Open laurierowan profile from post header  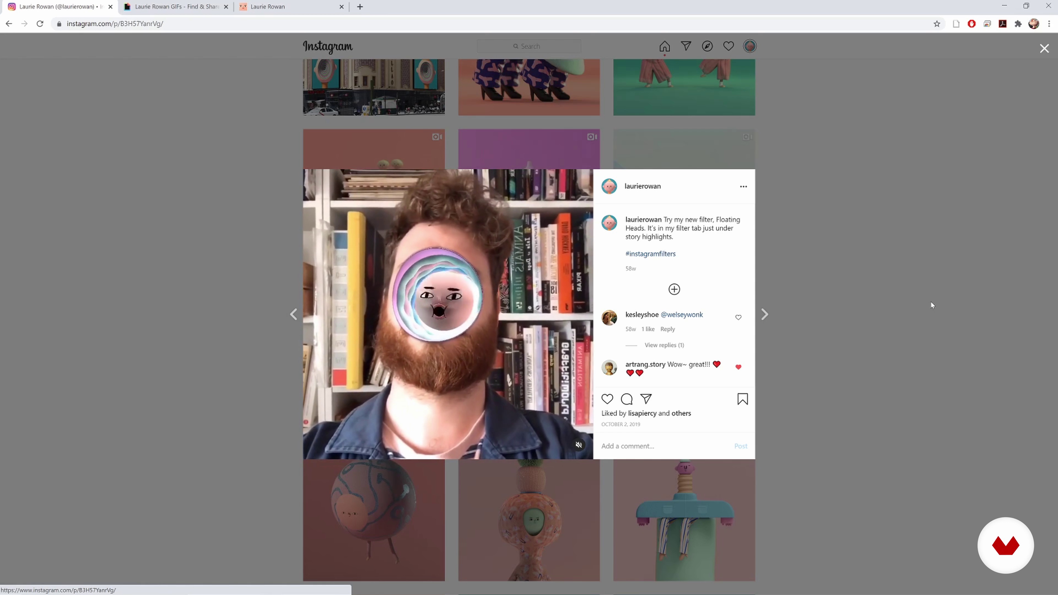tap(643, 186)
